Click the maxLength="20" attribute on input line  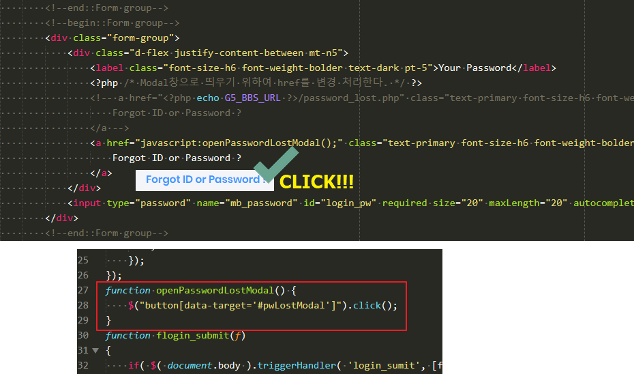[528, 203]
